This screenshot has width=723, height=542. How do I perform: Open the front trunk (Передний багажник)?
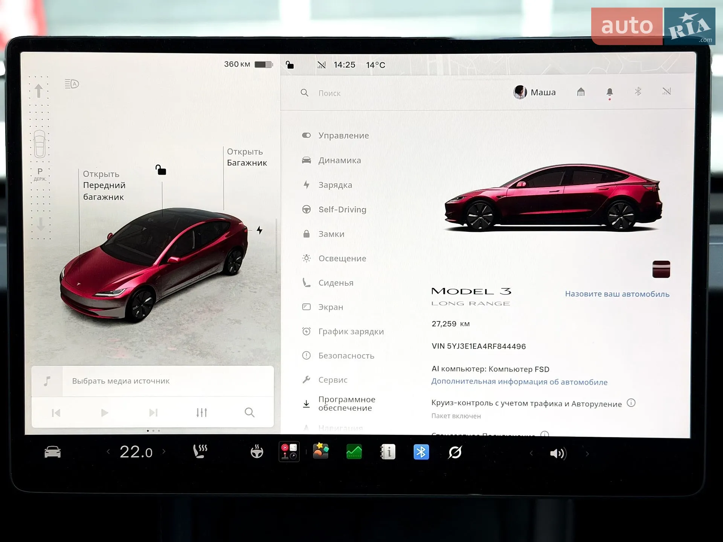tap(104, 185)
